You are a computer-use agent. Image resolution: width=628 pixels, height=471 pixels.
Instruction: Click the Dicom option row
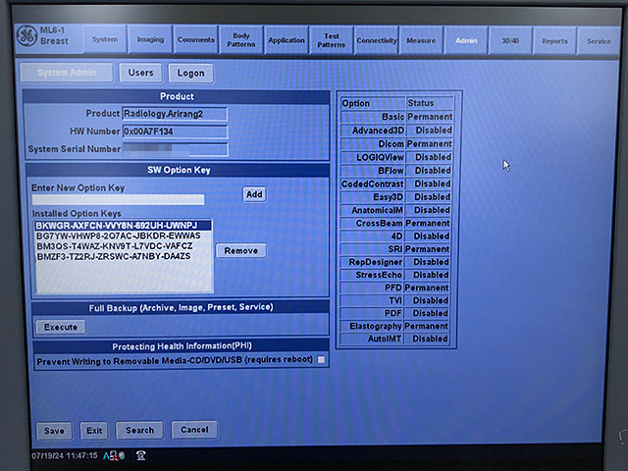tap(396, 144)
